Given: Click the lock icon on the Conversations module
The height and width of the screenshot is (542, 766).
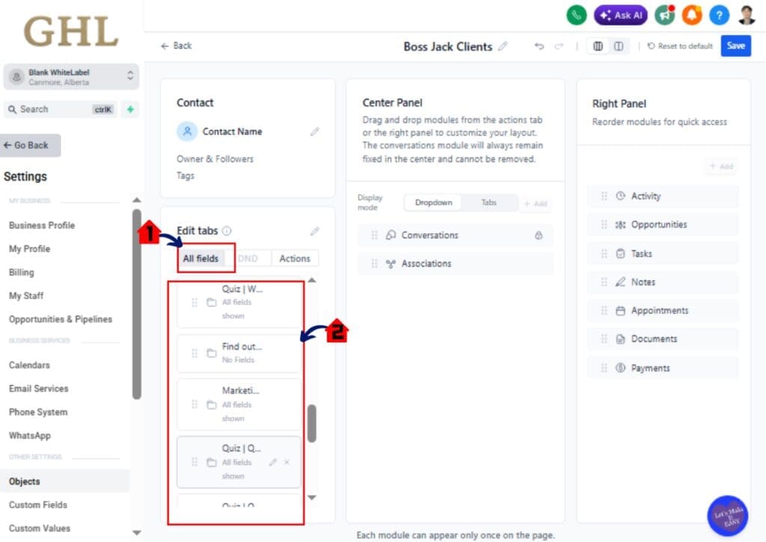Looking at the screenshot, I should click(538, 235).
